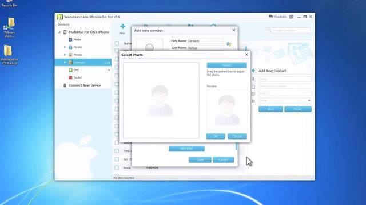
Task: Focus the mobile phone number field
Action: tap(285, 86)
